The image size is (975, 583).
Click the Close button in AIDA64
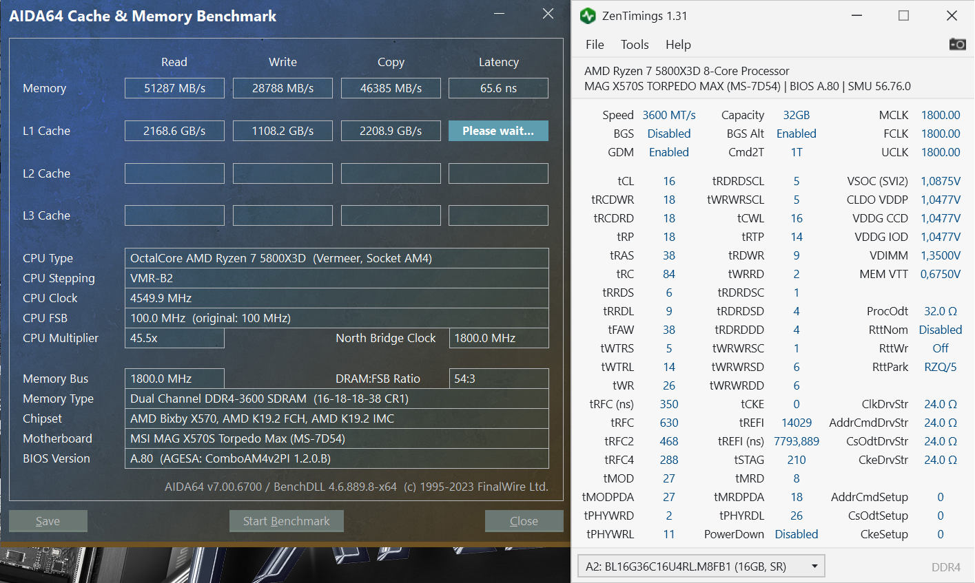[x=524, y=521]
